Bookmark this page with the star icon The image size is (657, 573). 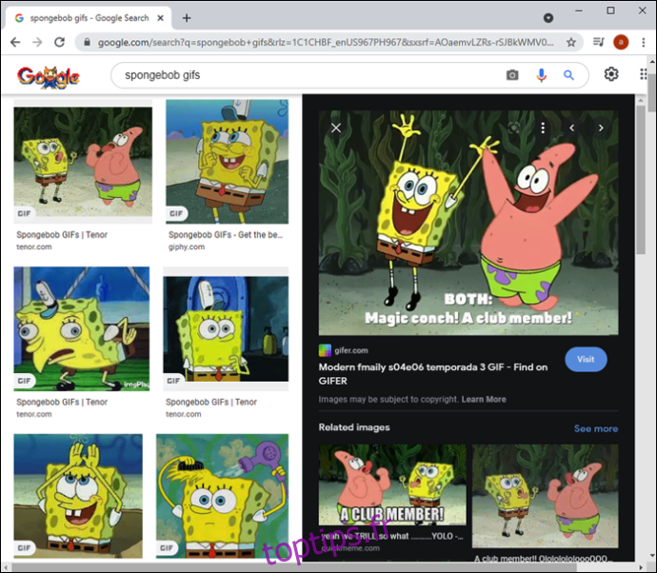[570, 42]
